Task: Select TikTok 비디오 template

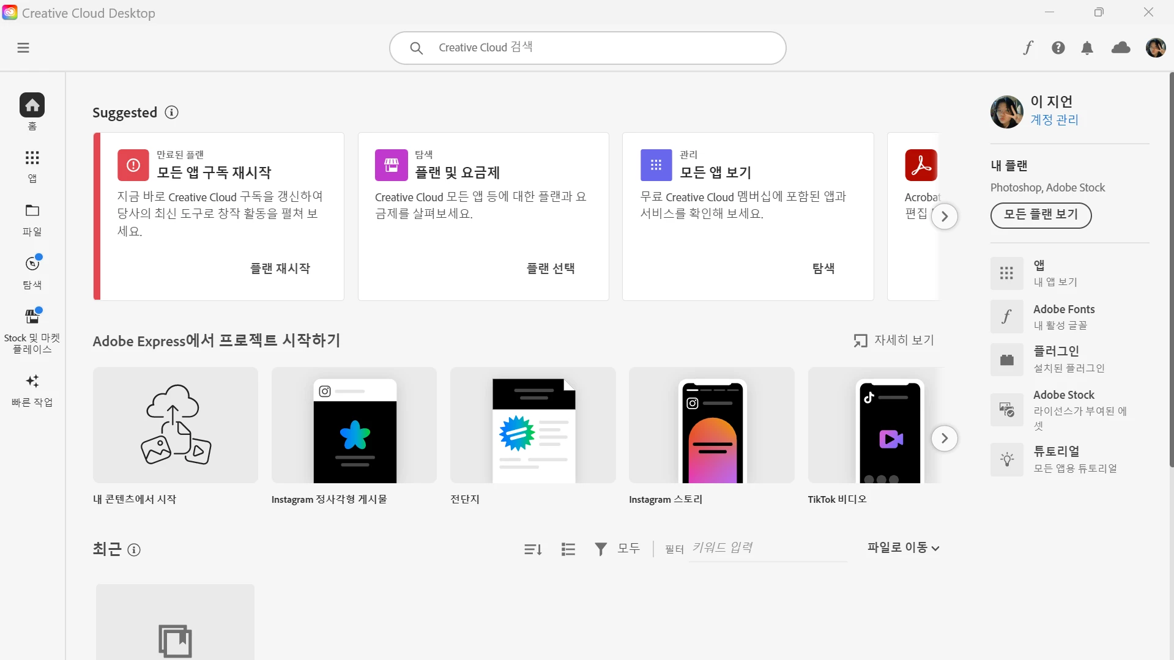Action: [x=875, y=425]
